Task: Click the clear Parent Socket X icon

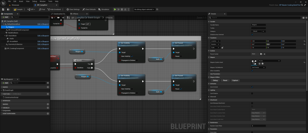Action: point(265,54)
